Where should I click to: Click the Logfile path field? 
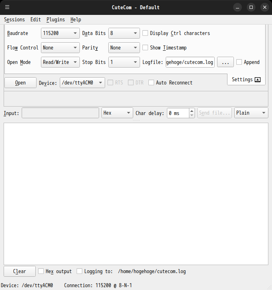(190, 62)
